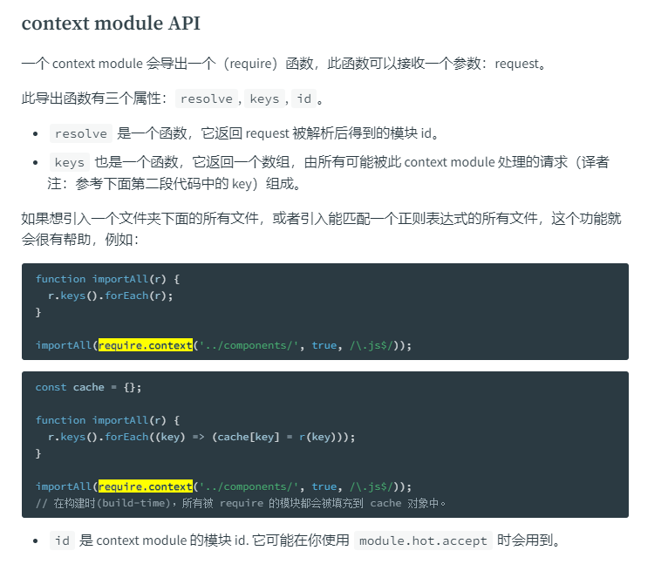Click the '../components/' string in the first code block
Screen dimensions: 668x571
(249, 345)
